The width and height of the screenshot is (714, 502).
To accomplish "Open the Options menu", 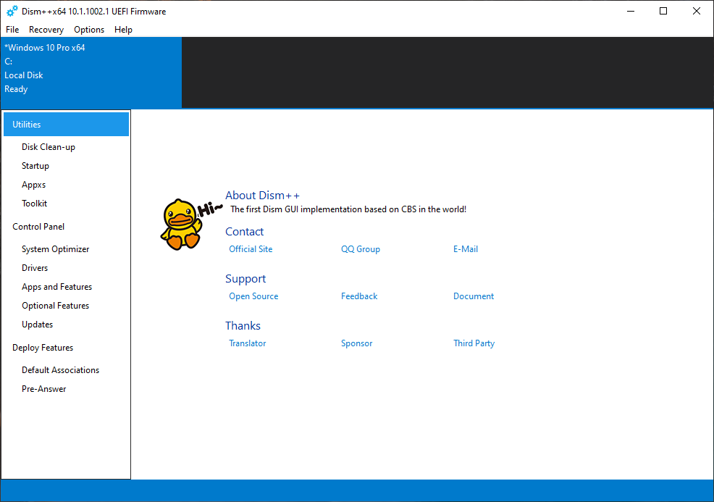I will pyautogui.click(x=89, y=30).
